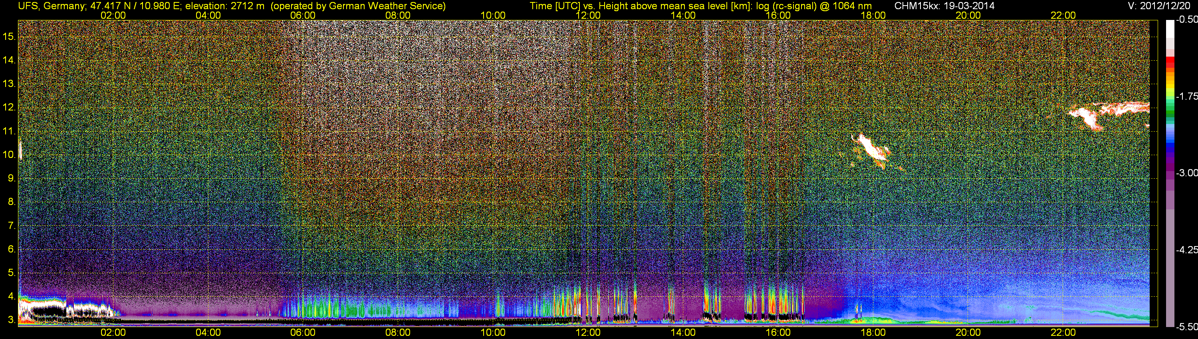Click the 12:00 label on bottom time axis

[588, 333]
